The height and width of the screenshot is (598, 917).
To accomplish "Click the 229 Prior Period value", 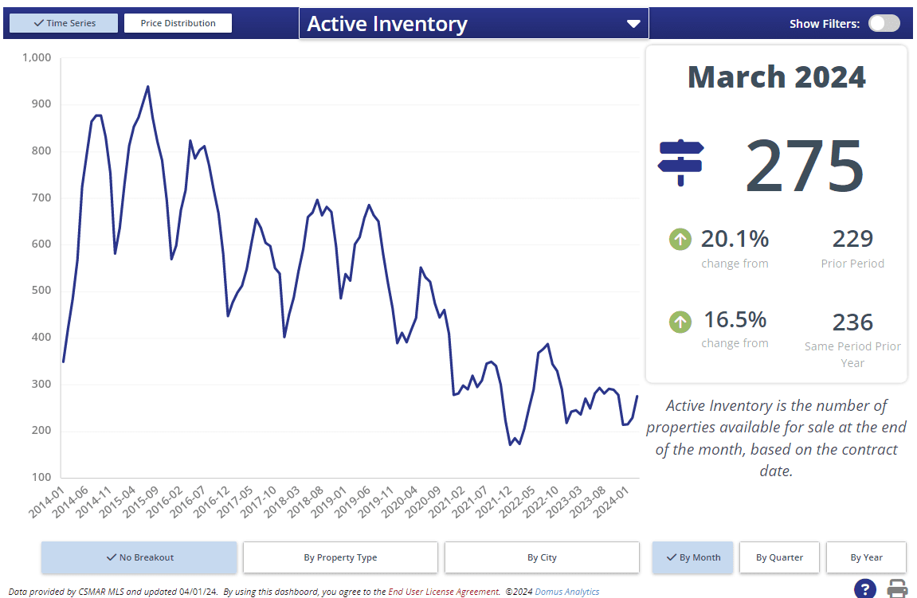I will pos(852,239).
